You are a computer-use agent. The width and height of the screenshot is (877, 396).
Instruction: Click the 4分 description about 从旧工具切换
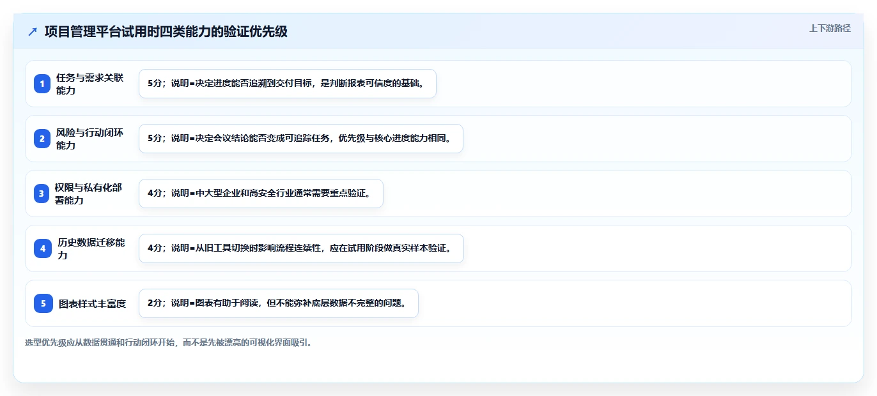tap(301, 248)
